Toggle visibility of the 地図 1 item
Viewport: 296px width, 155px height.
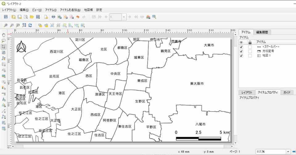(x=241, y=56)
